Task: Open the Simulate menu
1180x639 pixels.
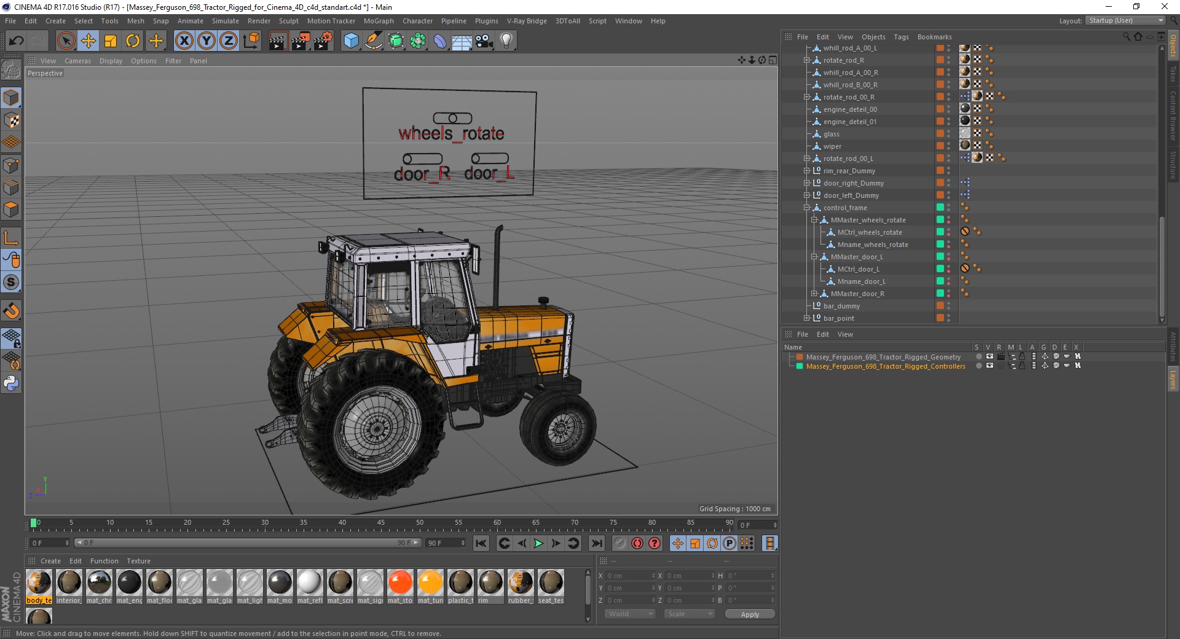Action: point(226,21)
